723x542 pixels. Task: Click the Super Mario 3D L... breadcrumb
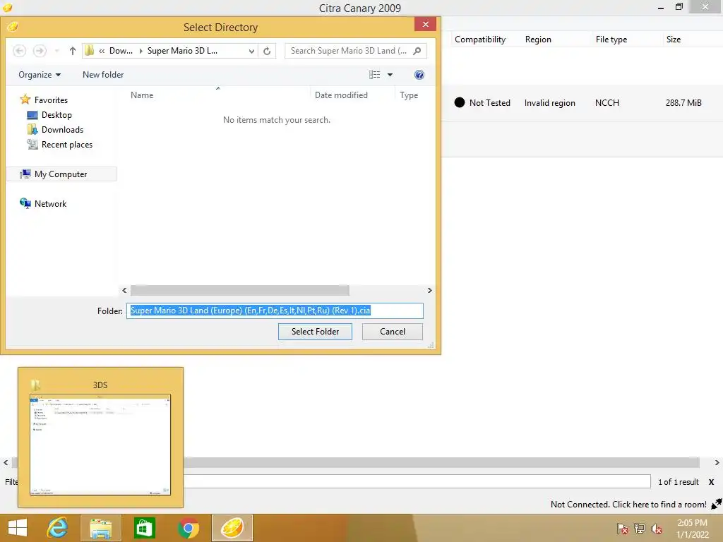[x=183, y=51]
